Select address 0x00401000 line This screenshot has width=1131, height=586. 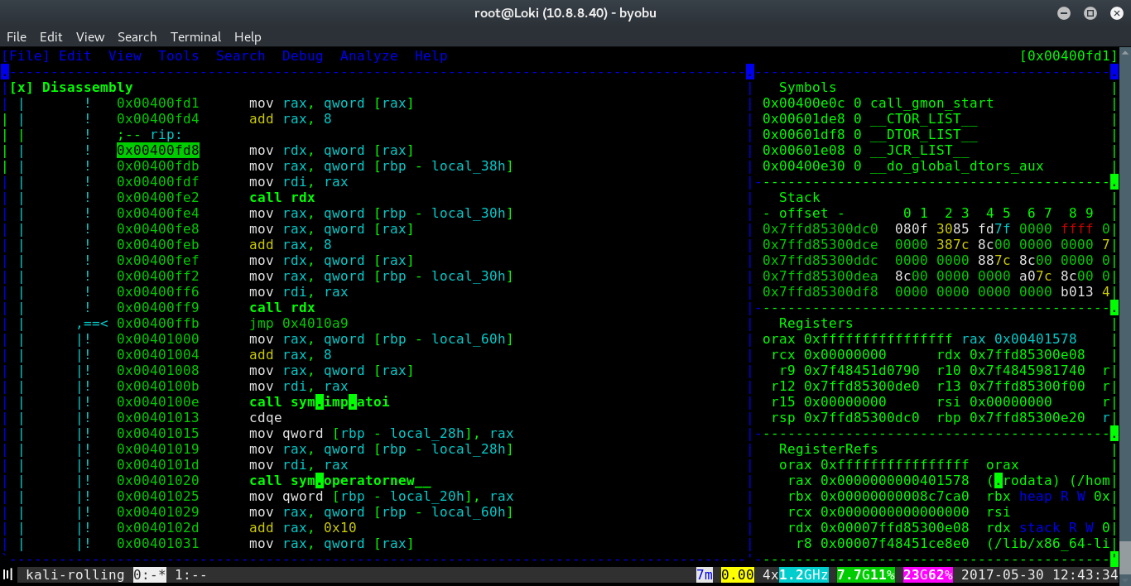(x=158, y=339)
